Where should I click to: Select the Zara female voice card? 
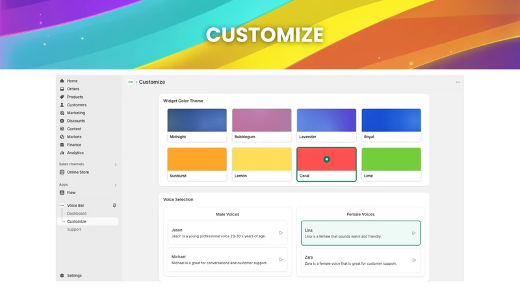(x=361, y=260)
